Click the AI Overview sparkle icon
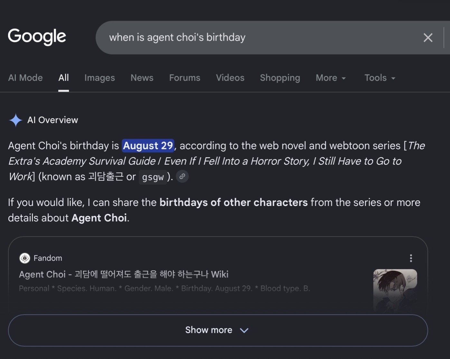 pyautogui.click(x=15, y=120)
